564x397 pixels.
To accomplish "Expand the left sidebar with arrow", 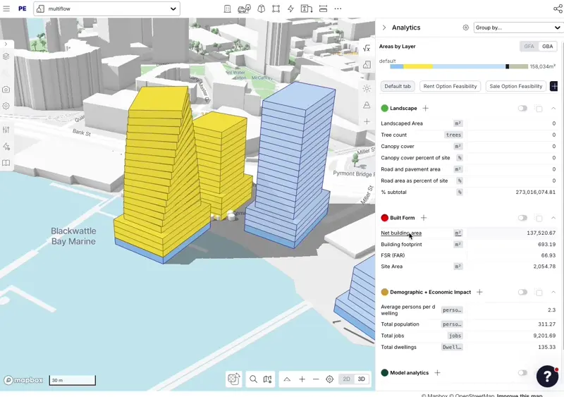I will tap(6, 44).
